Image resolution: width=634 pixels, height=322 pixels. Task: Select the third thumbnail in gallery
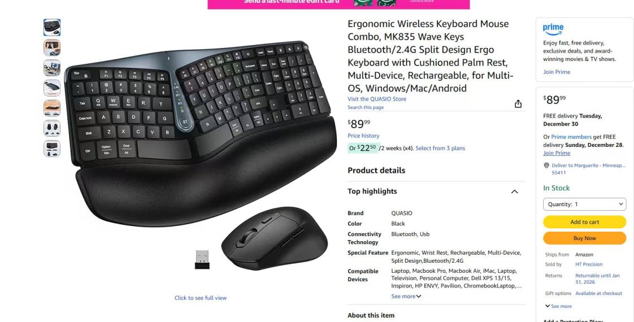(52, 68)
